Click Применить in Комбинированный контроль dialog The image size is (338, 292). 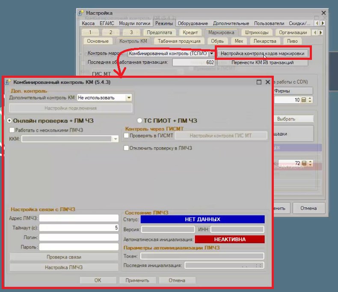[x=137, y=280]
